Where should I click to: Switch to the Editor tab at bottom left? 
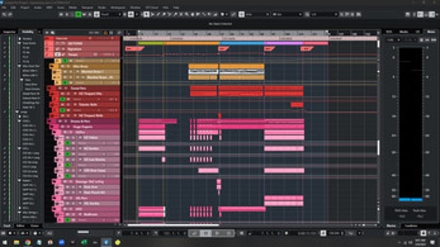tap(20, 225)
